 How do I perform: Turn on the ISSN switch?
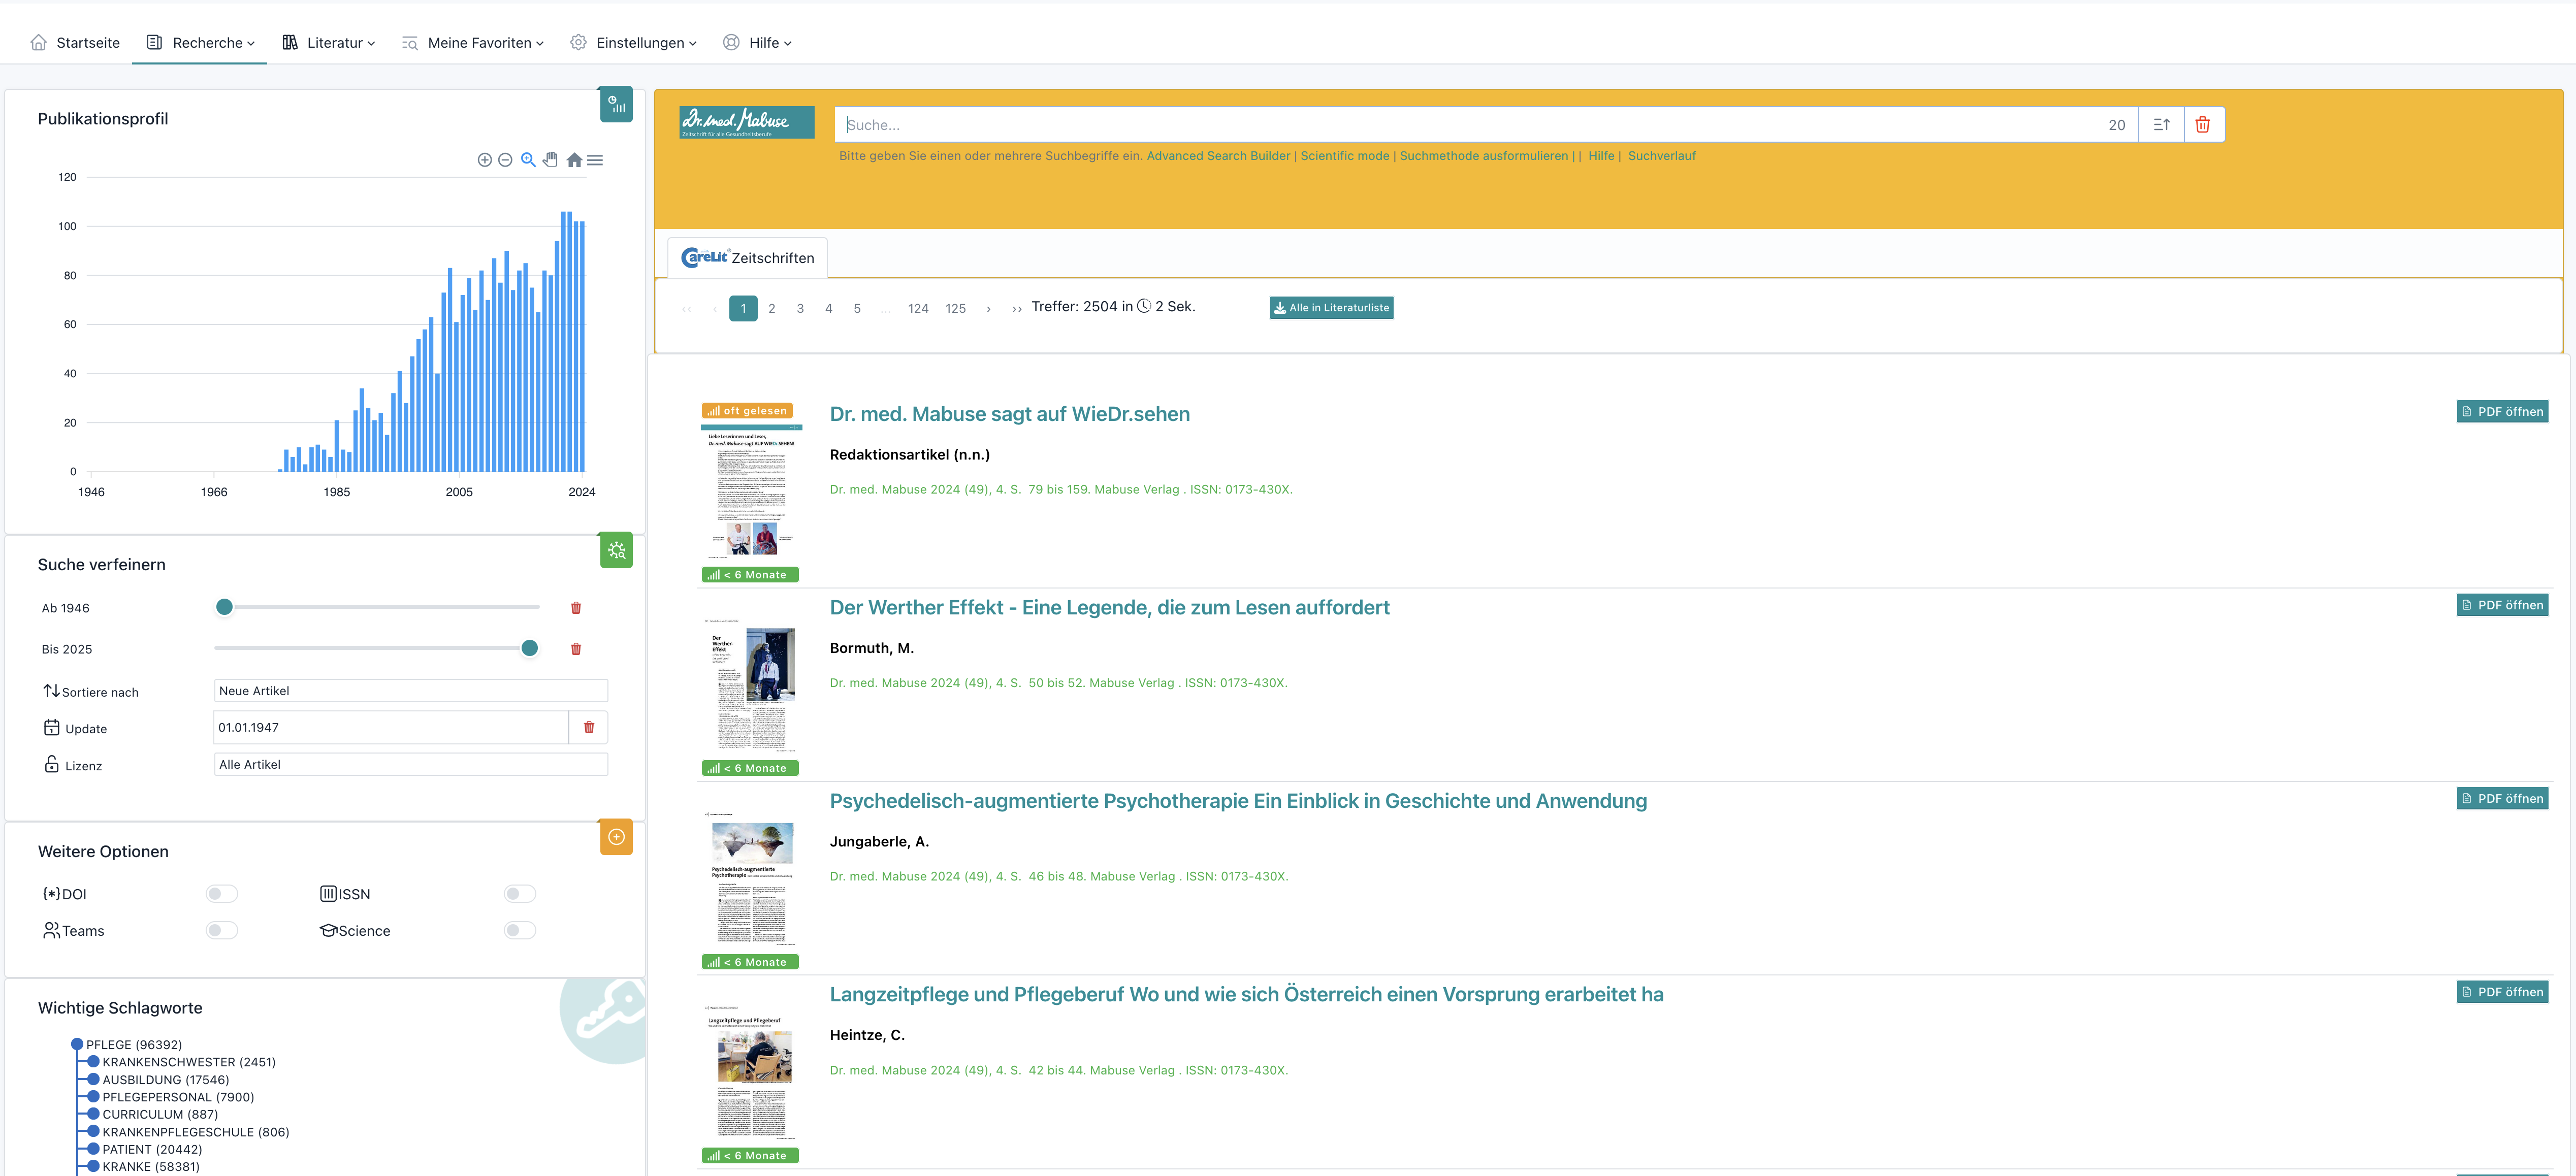519,894
